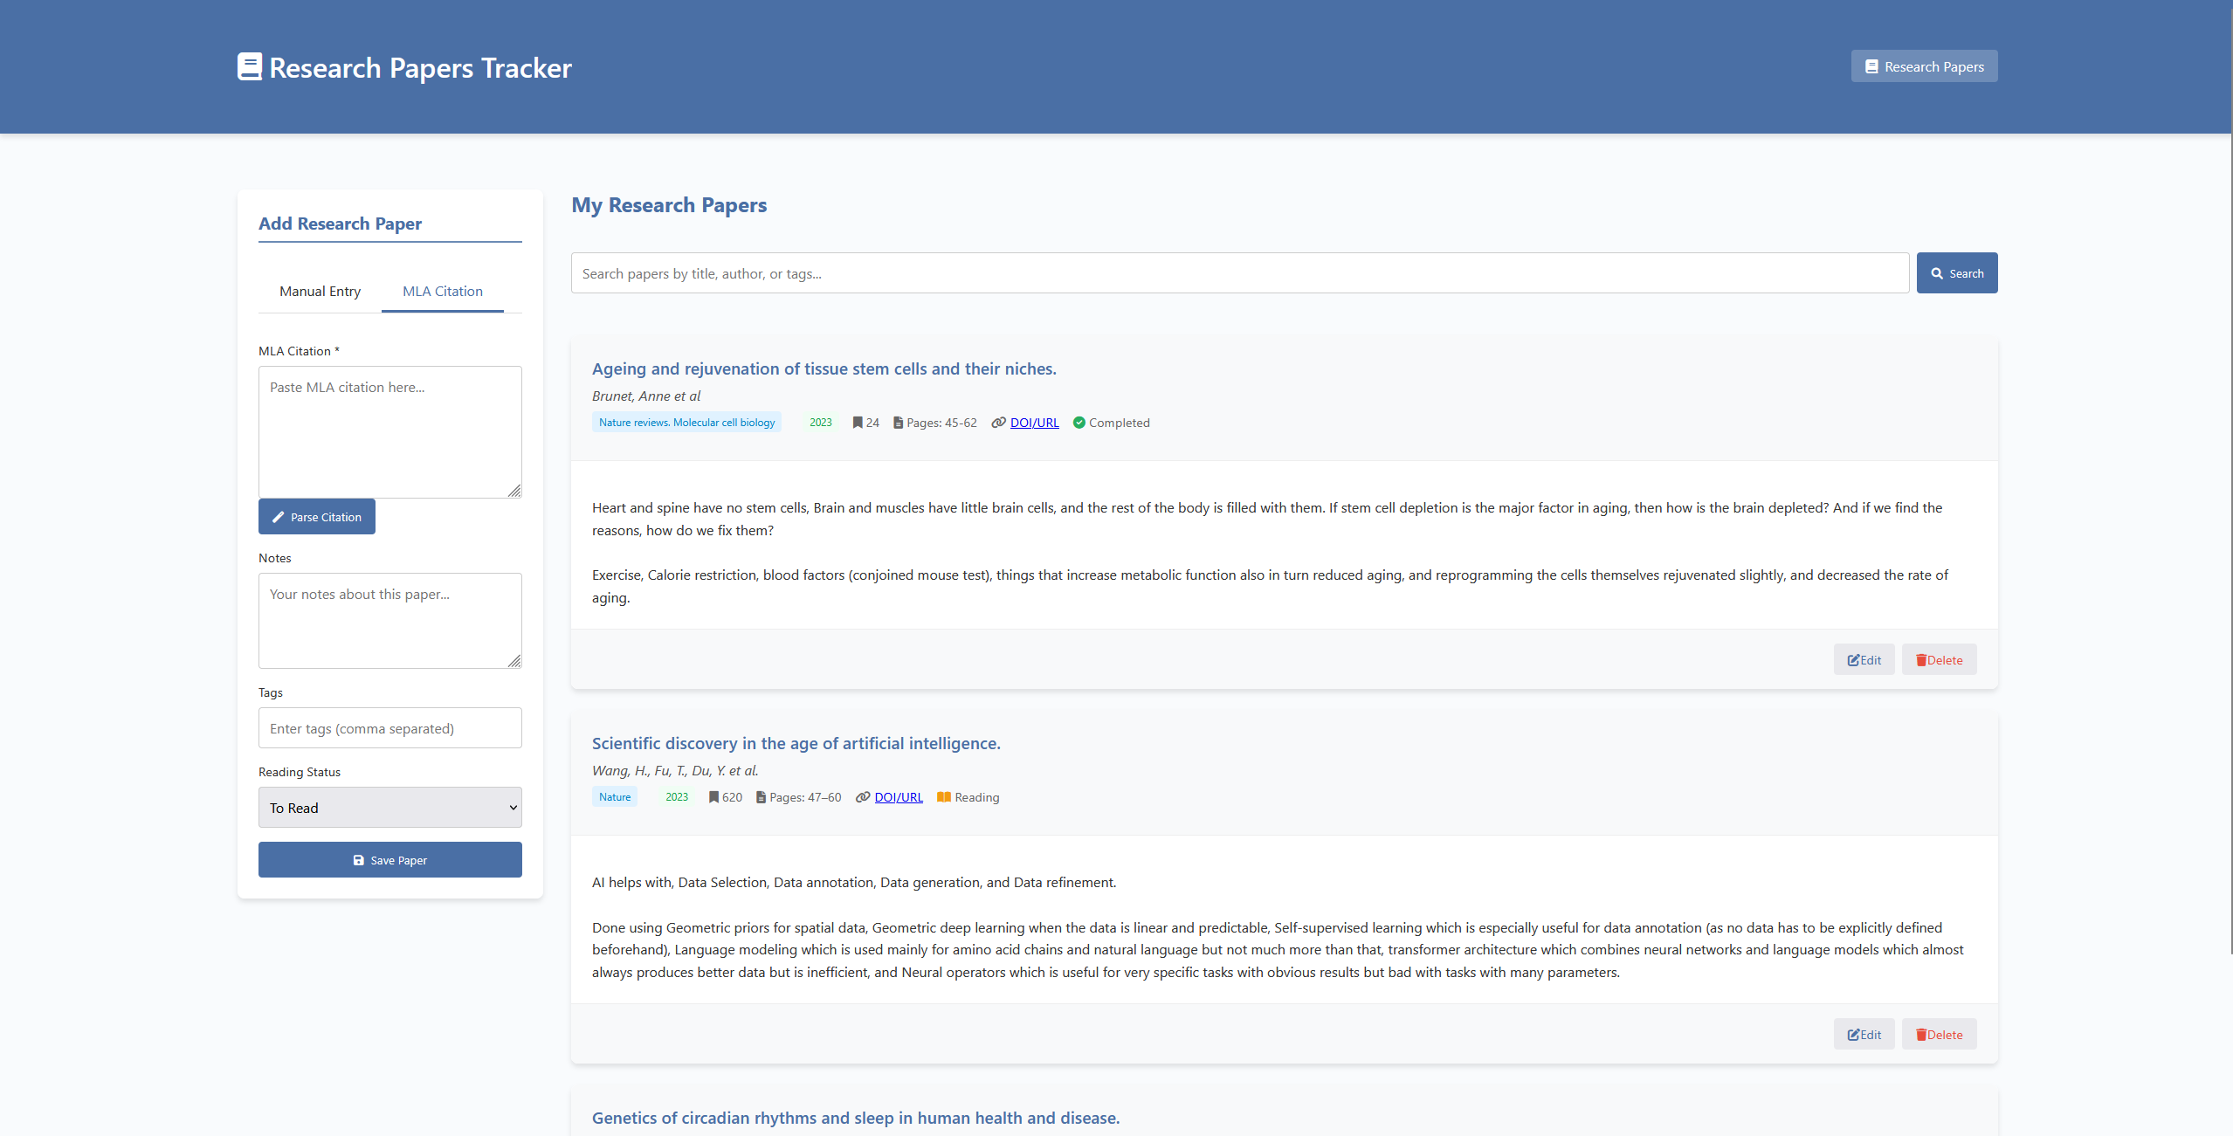Click the Scientific discovery in AI paper title
Screen dimensions: 2233x1136
coord(796,743)
